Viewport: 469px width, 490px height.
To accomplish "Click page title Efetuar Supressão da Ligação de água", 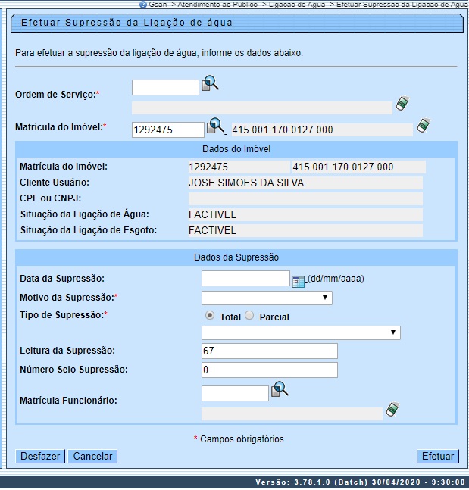I will click(127, 23).
